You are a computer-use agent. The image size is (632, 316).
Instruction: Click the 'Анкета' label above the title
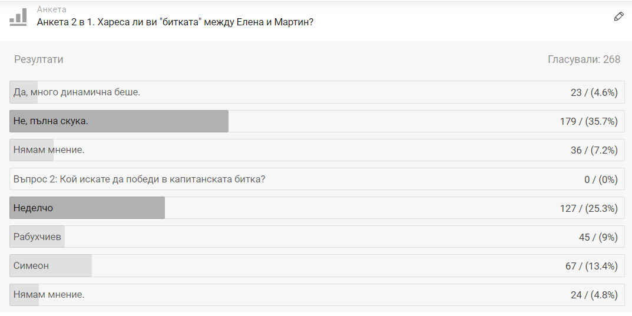pyautogui.click(x=51, y=9)
